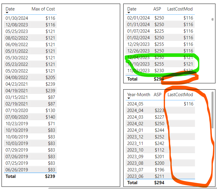This screenshot has height=189, width=217.
Task: Select the 05/30/2022 date cell
Action: point(17,58)
